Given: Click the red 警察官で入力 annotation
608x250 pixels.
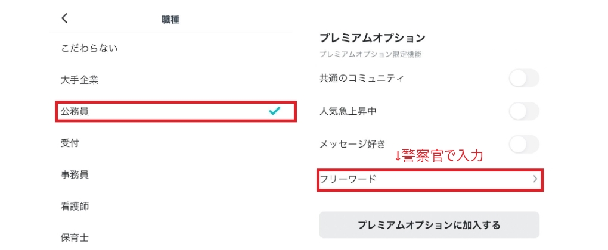Looking at the screenshot, I should 438,156.
